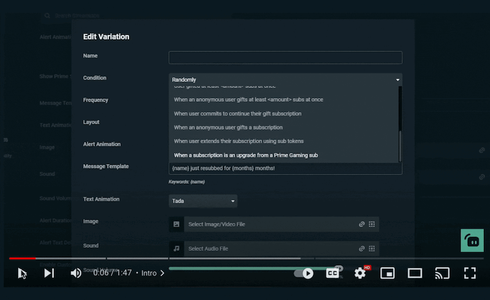Click the image picker icon left of Select Image/Video File
The width and height of the screenshot is (490, 300).
[176, 224]
